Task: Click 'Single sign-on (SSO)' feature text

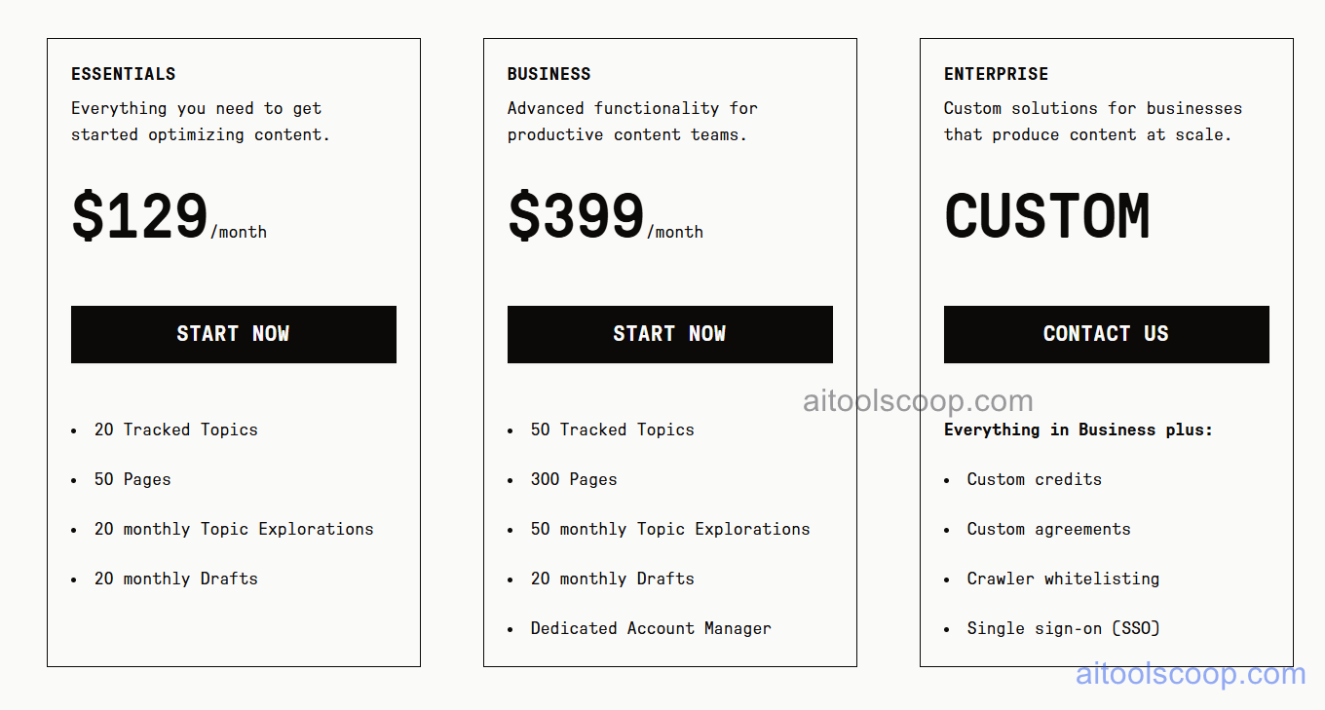Action: [x=1063, y=628]
